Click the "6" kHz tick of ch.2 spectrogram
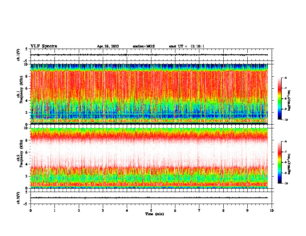This screenshot has width=306, height=236. (x=27, y=152)
